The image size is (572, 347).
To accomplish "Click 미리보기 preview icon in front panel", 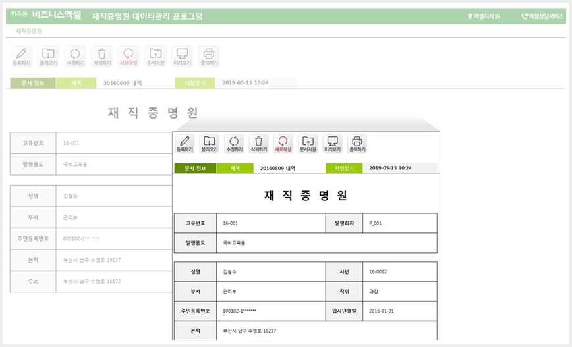I will (x=332, y=144).
